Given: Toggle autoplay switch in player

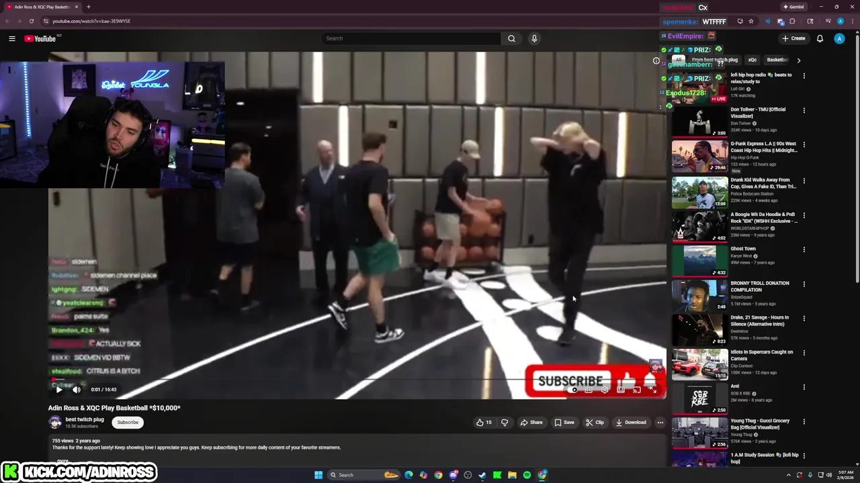Looking at the screenshot, I should click(573, 390).
